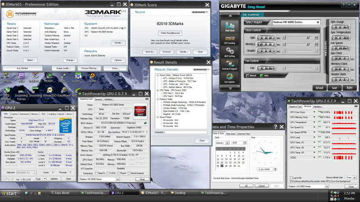Increase Gpu clock with plus button
This screenshot has height=202, width=360.
pos(316,37)
